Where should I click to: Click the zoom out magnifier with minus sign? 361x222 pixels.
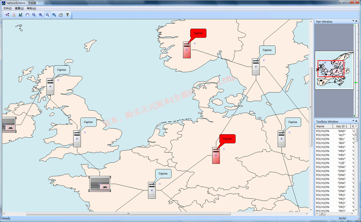pyautogui.click(x=34, y=15)
